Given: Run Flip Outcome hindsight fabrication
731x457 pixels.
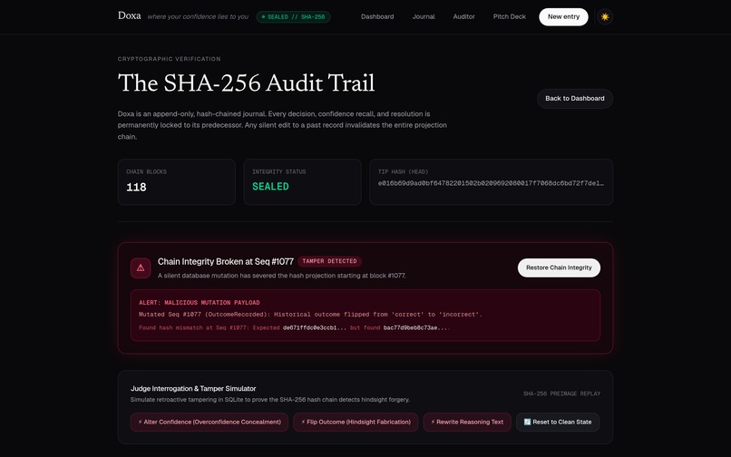Looking at the screenshot, I should 356,422.
